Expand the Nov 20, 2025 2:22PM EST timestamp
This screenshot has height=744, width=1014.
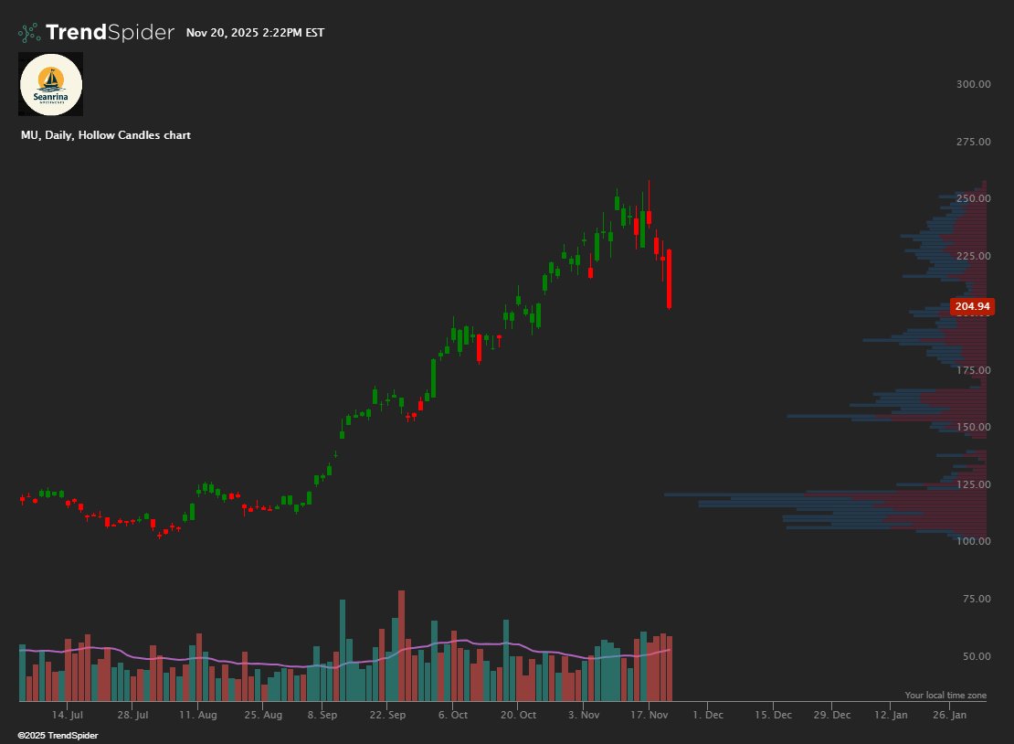point(254,33)
